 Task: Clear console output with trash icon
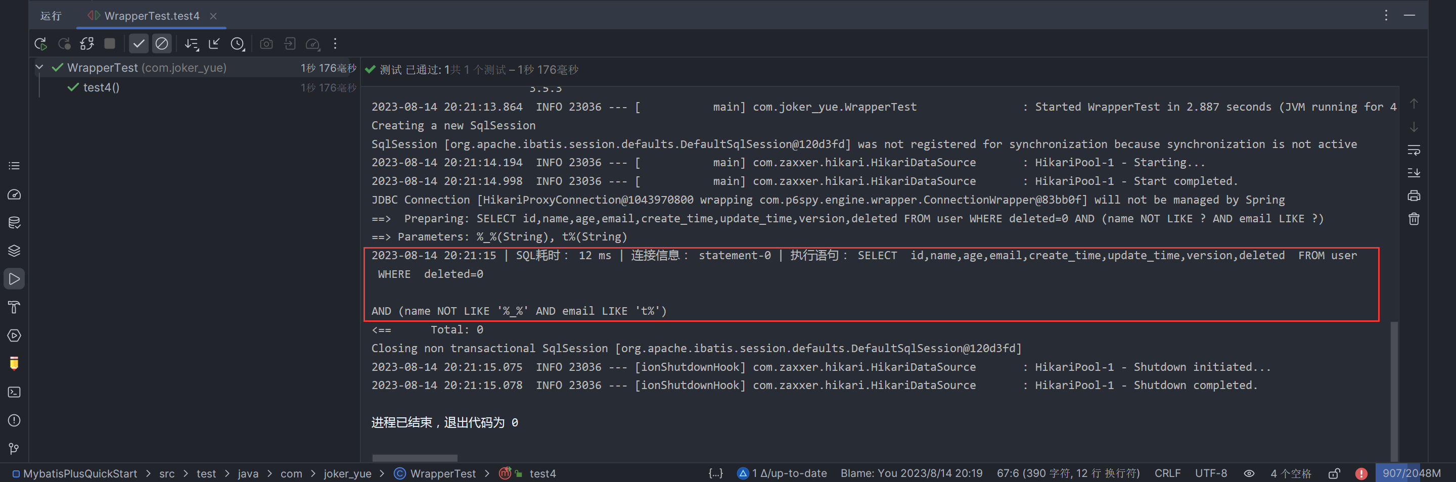pyautogui.click(x=1414, y=219)
